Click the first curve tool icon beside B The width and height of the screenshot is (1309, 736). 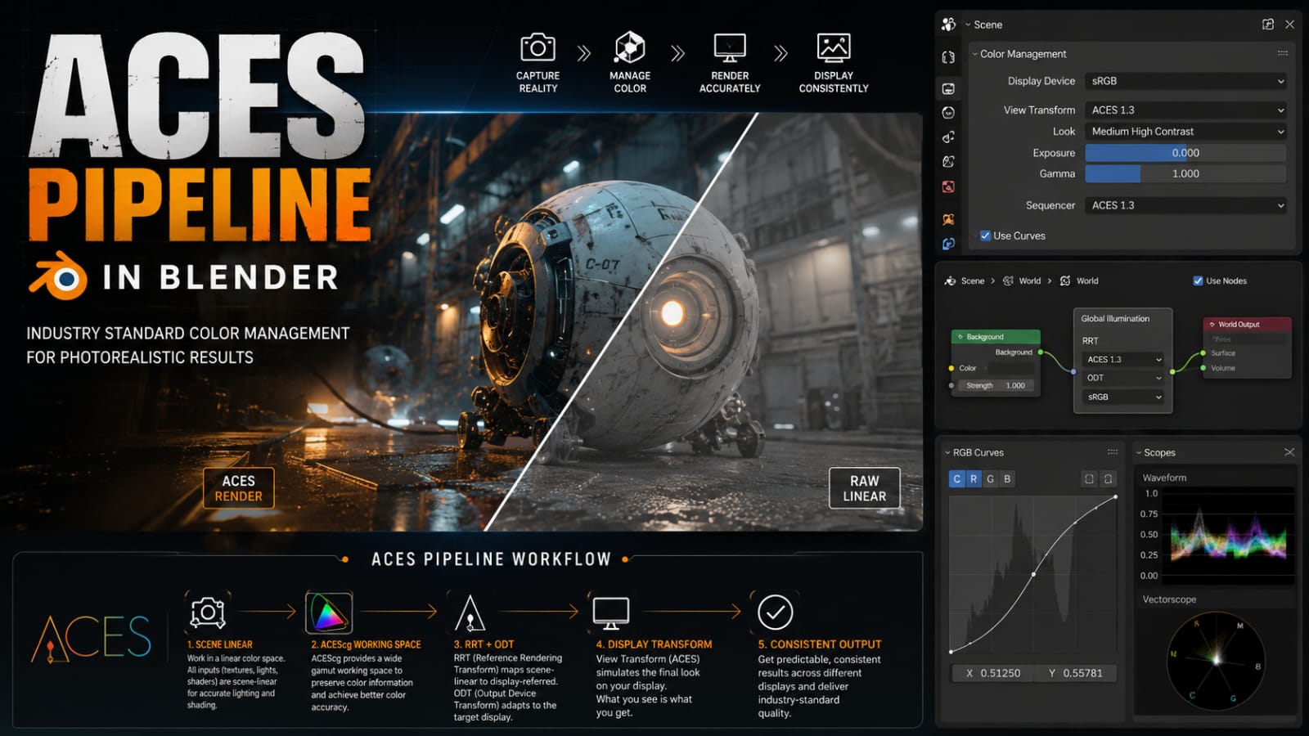pos(1089,479)
